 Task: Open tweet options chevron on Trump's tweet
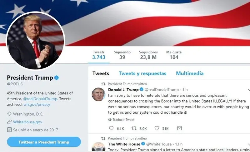[249, 90]
